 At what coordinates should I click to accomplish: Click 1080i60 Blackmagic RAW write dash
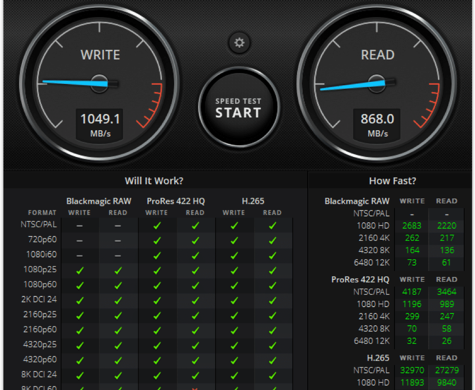coord(79,255)
